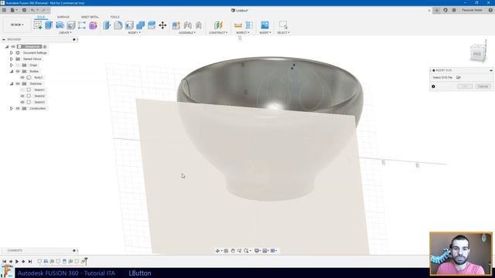
Task: Open the Modify dropdown menu
Action: (x=134, y=32)
